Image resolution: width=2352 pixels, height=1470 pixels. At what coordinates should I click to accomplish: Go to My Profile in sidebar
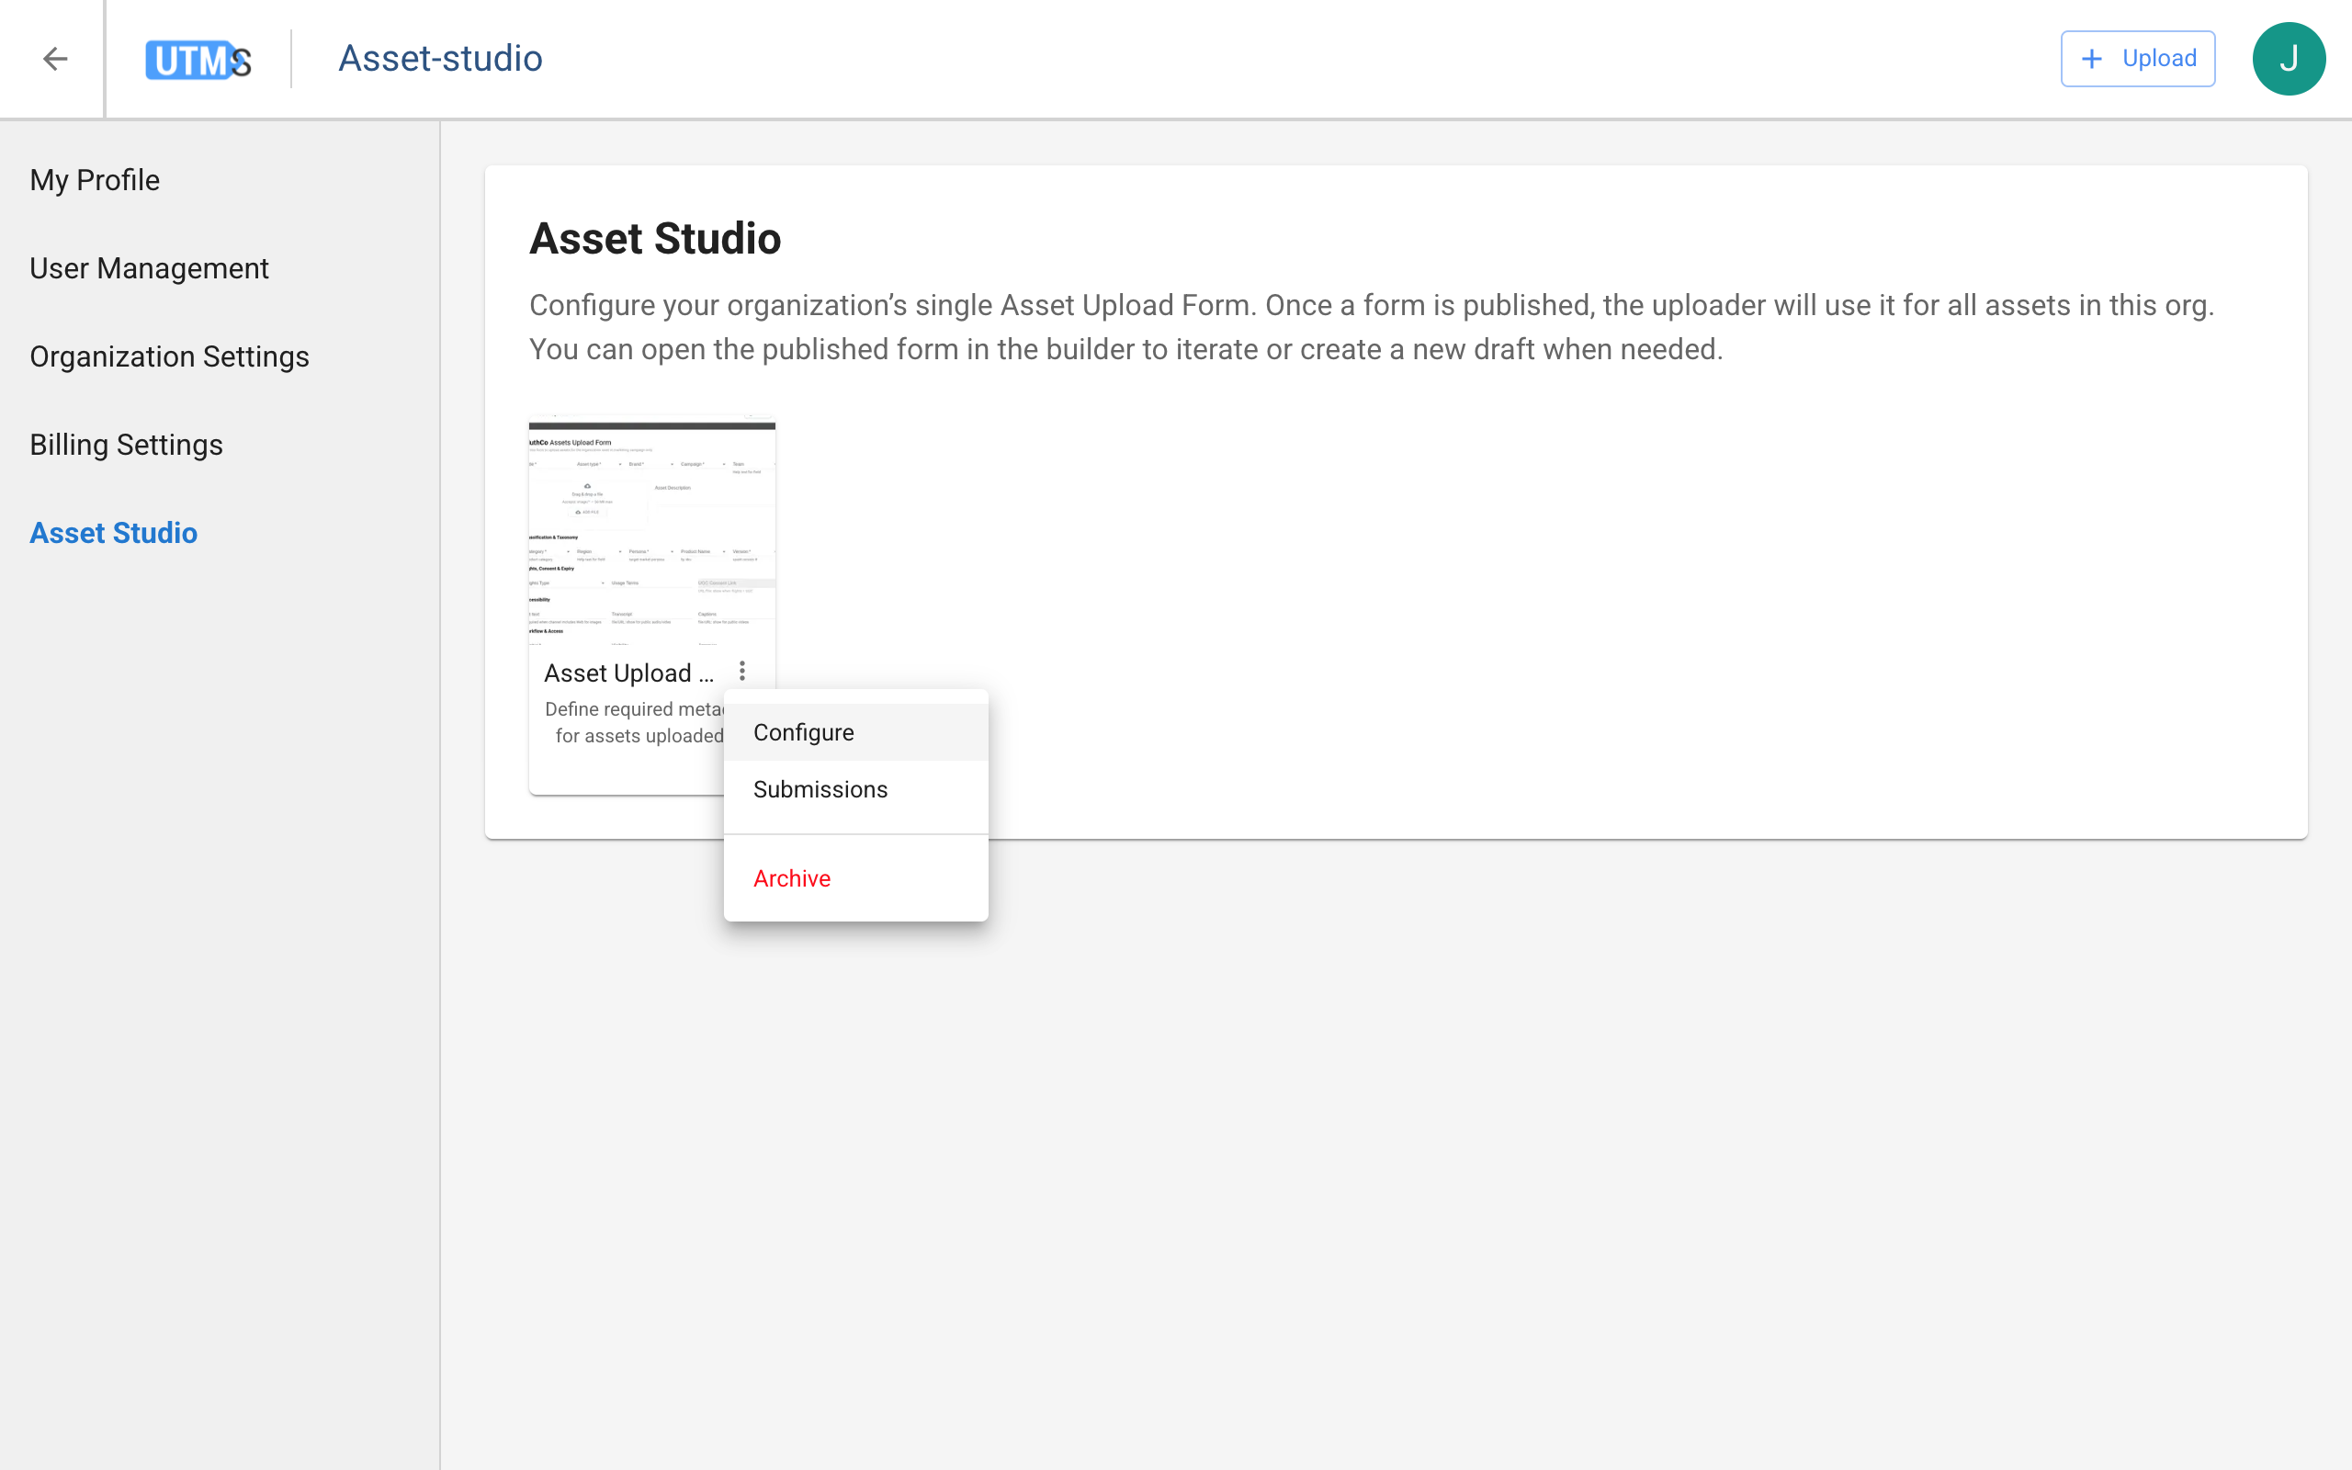coord(95,180)
